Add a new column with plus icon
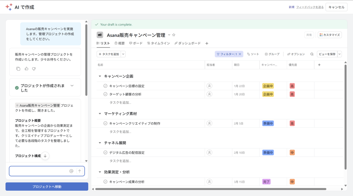The height and width of the screenshot is (196, 353). coord(319,65)
